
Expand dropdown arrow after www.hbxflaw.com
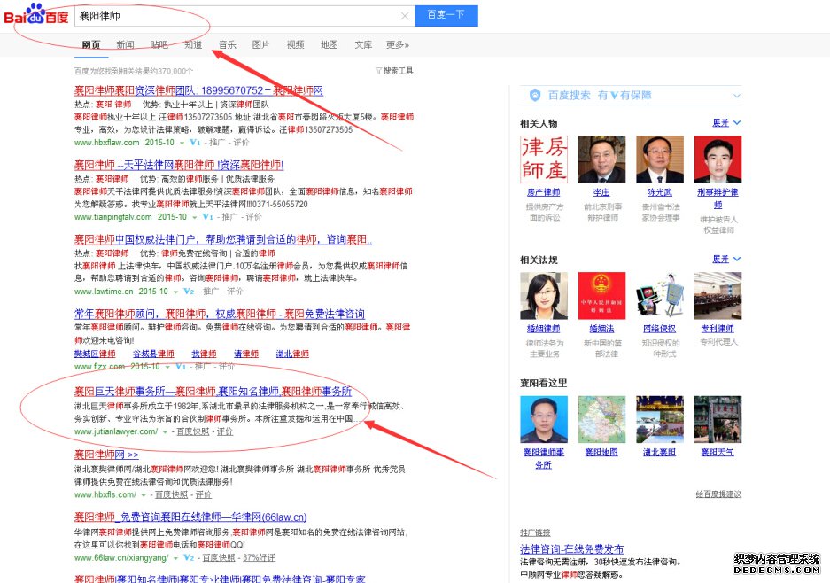coord(182,143)
